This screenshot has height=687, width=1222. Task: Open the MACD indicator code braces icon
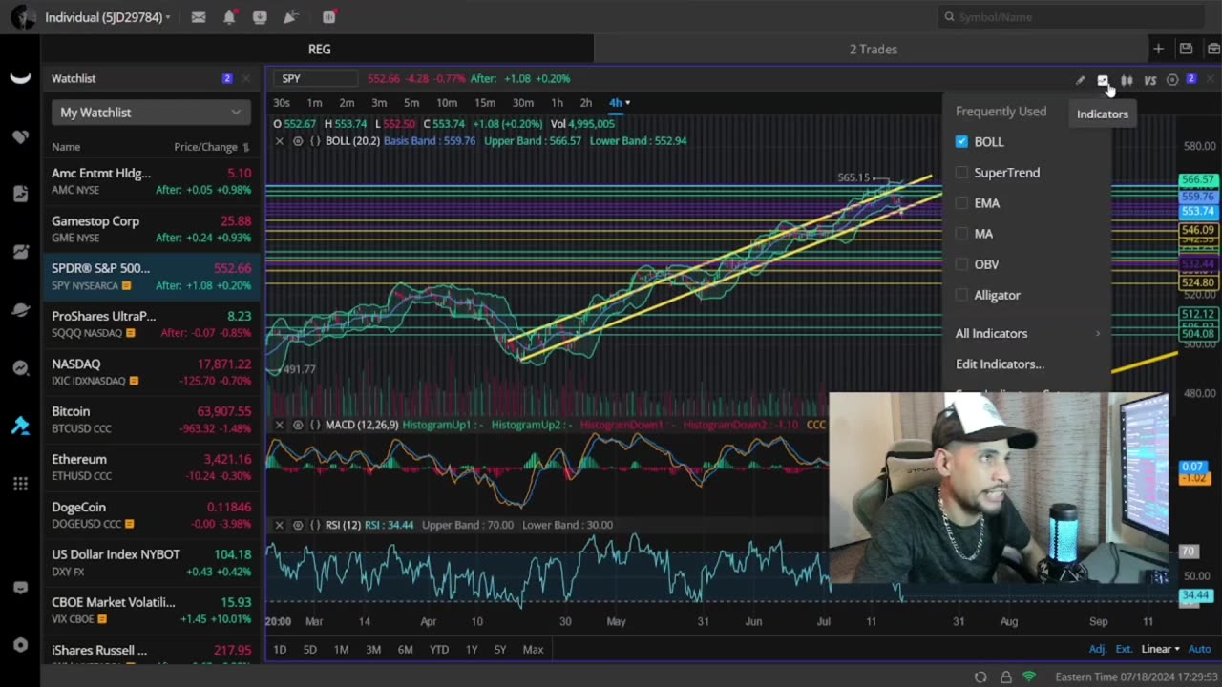pyautogui.click(x=315, y=425)
